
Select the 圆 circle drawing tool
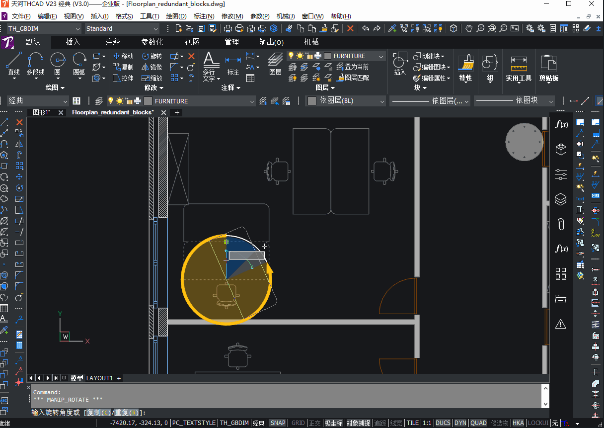(x=58, y=64)
